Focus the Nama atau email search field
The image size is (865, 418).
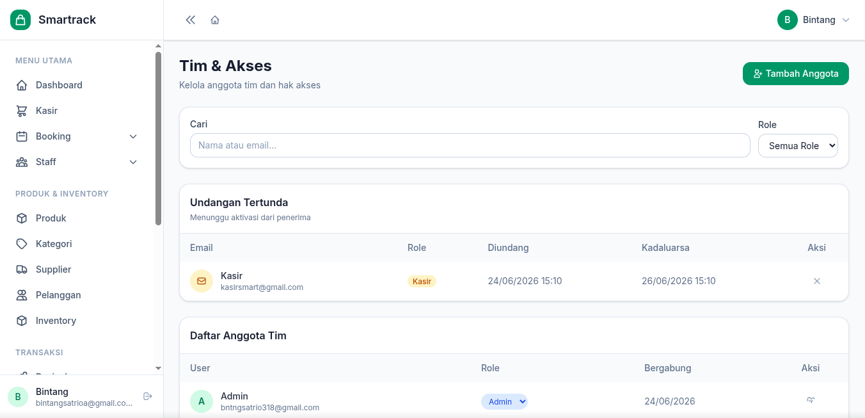coord(470,145)
